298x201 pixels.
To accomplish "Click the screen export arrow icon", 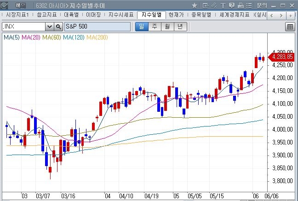I will coord(205,6).
